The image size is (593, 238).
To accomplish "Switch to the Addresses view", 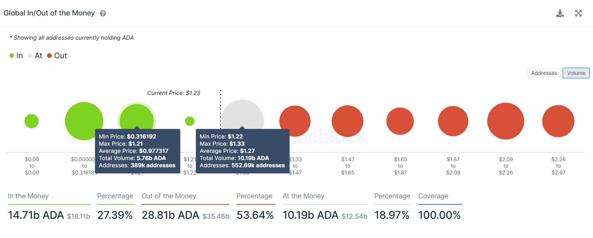I will pos(544,73).
